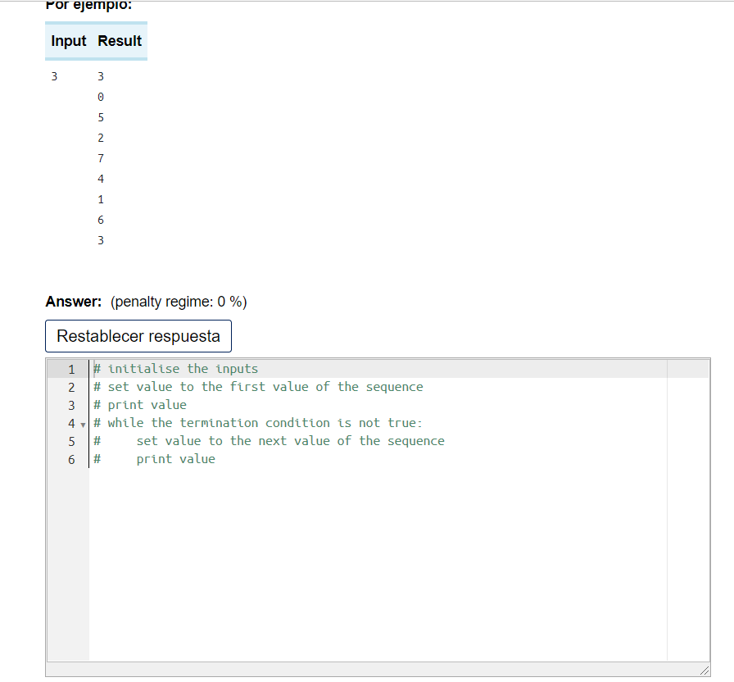Select the 'Input' table header

tap(68, 41)
